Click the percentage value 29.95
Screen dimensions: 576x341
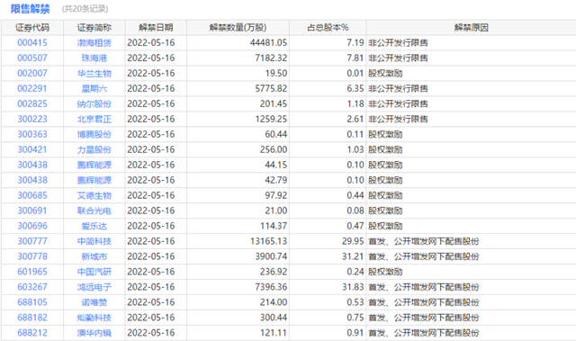point(353,241)
